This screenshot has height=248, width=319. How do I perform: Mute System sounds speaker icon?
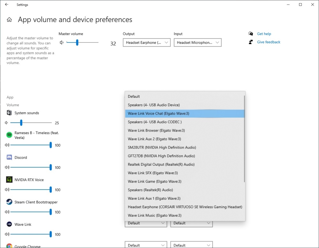[6, 123]
